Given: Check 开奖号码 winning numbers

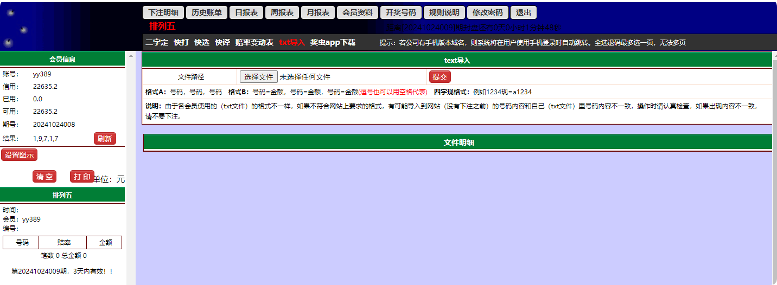Looking at the screenshot, I should (x=400, y=12).
